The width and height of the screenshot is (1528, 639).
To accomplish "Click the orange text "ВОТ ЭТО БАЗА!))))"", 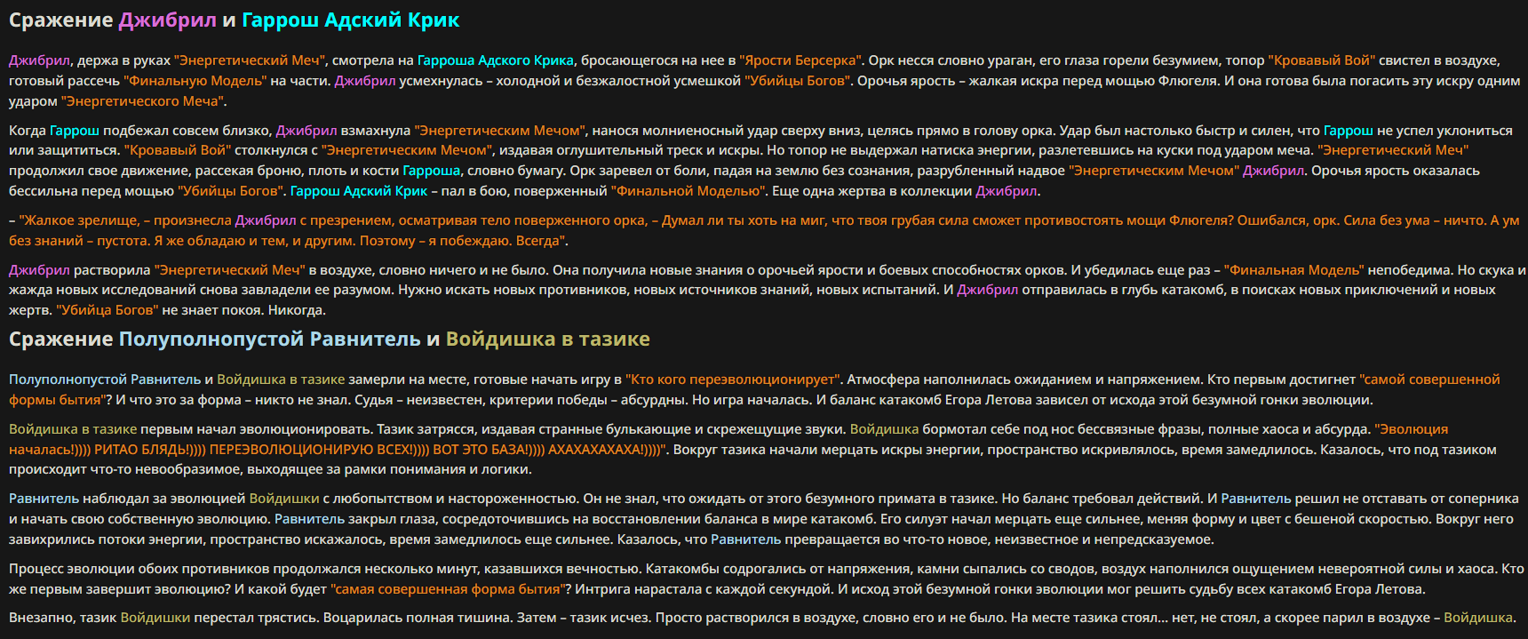I will tap(488, 450).
